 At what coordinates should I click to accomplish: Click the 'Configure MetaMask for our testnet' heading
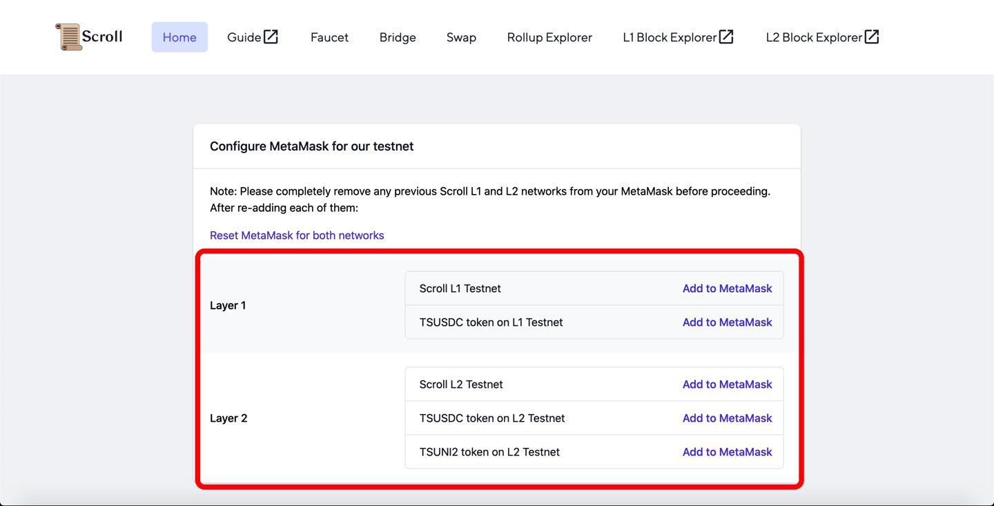tap(312, 146)
